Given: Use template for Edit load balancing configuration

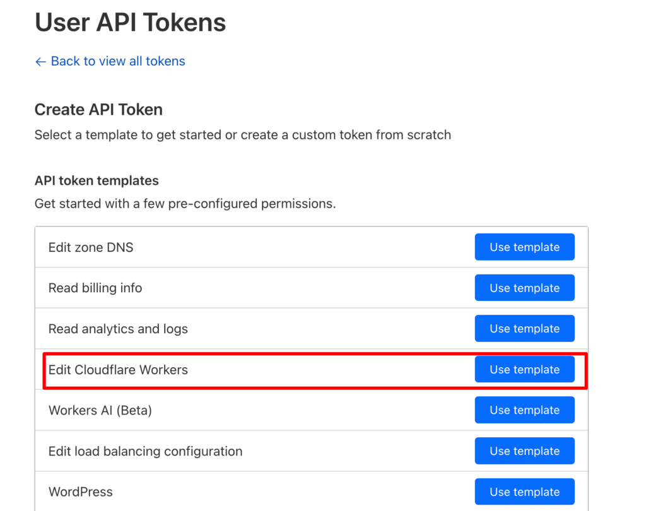Looking at the screenshot, I should (524, 451).
